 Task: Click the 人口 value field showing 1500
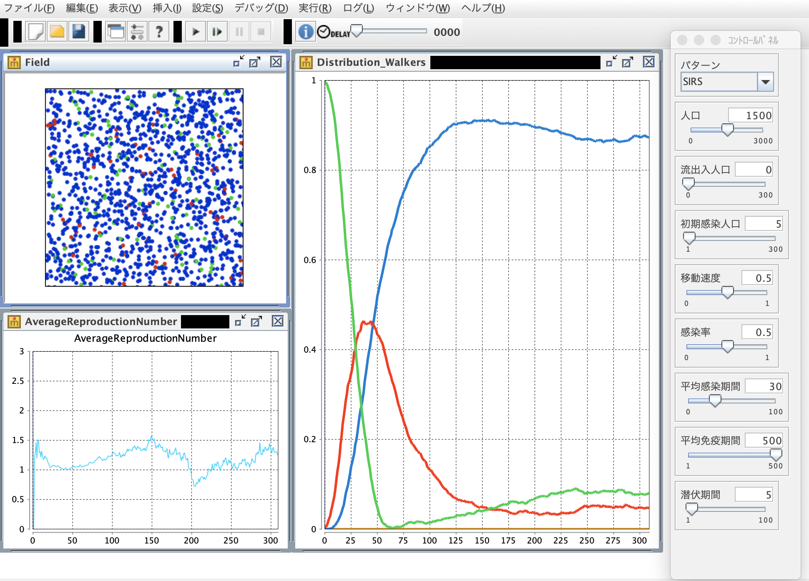(750, 115)
